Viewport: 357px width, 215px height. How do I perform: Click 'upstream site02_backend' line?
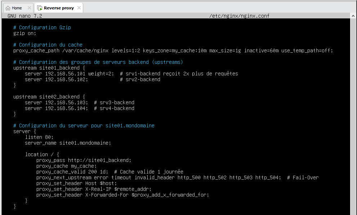point(49,97)
